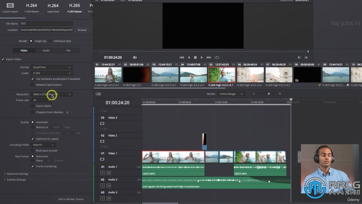Play the timeline forward

click(202, 58)
